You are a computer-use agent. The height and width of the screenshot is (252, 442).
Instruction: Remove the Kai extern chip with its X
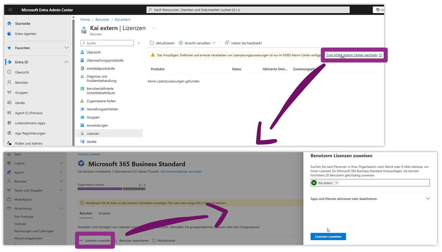tap(337, 183)
